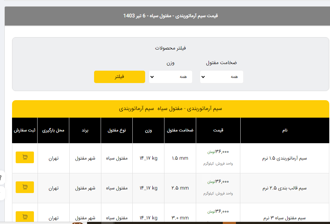Open the ضخامت مفتول filter dropdown

pyautogui.click(x=221, y=77)
